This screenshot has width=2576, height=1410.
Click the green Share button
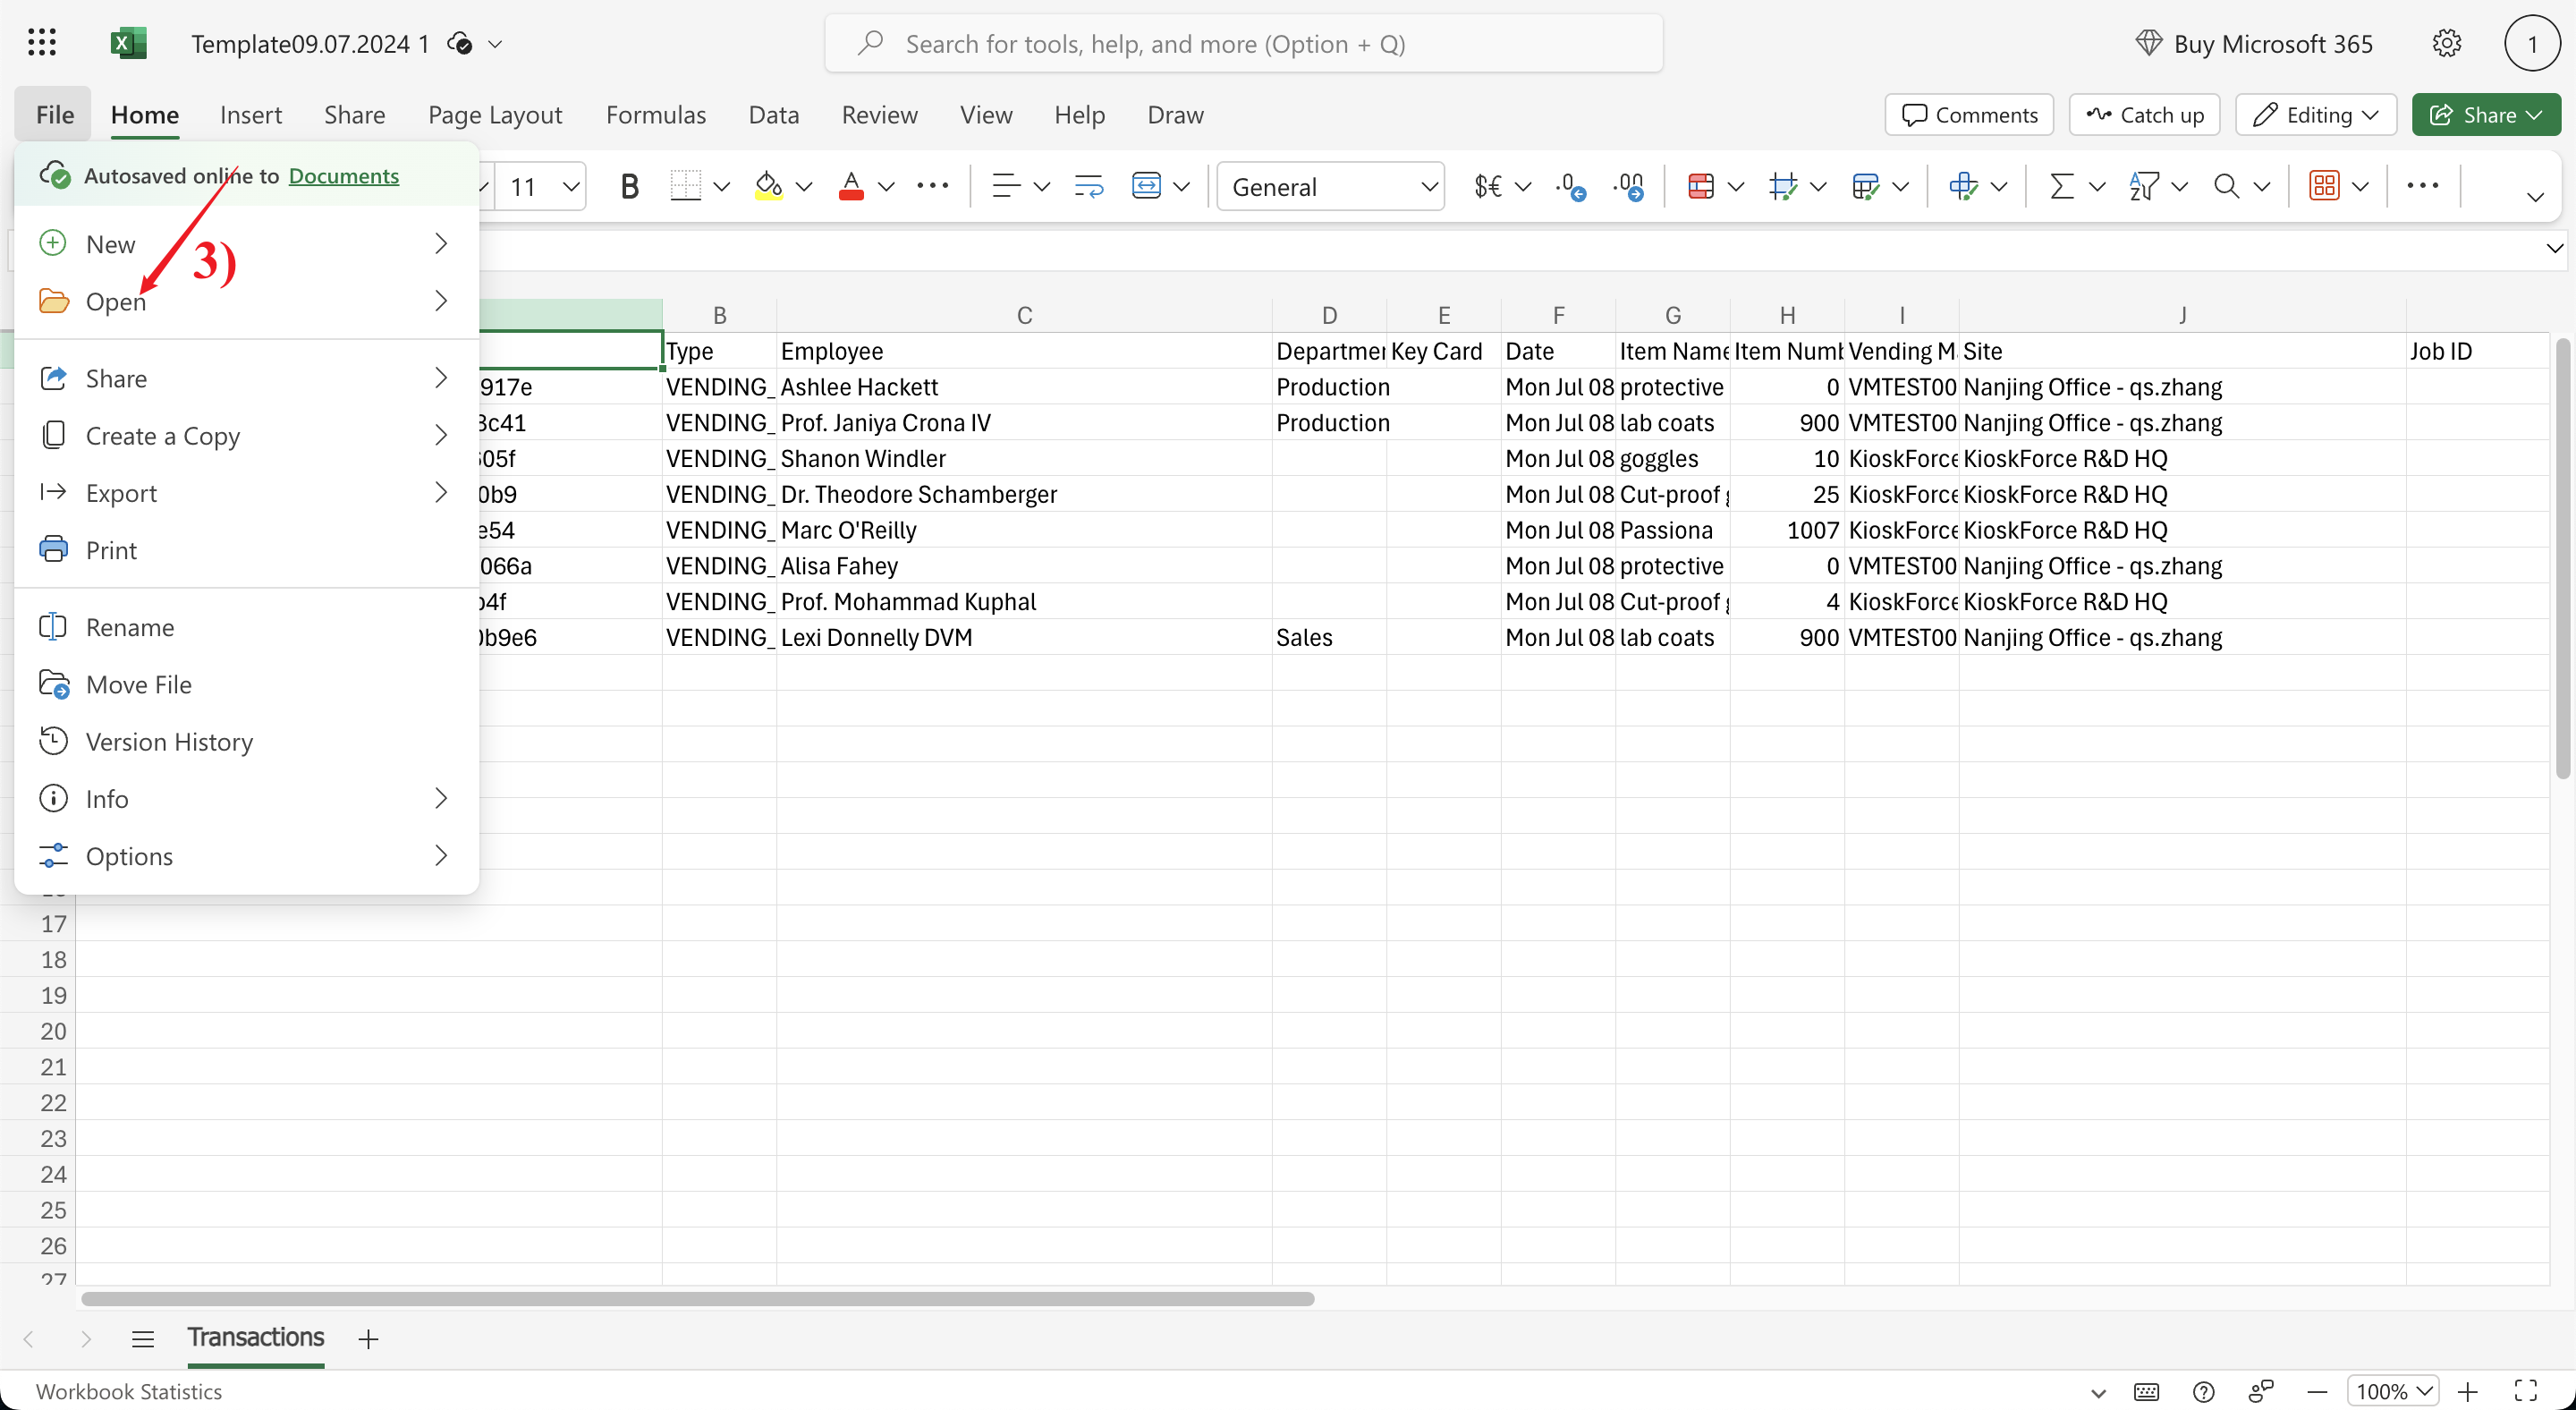(x=2486, y=114)
